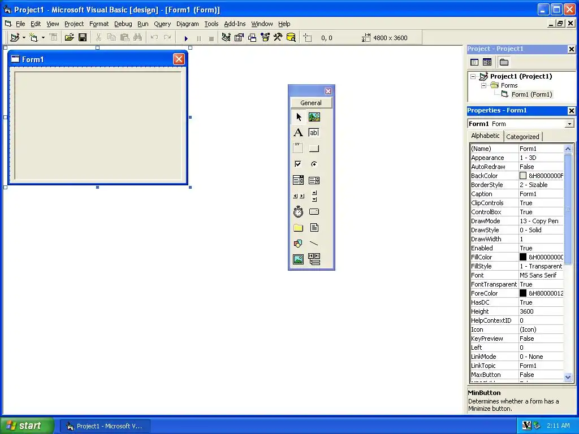579x434 pixels.
Task: Click the FillColor black swatch value
Action: tap(523, 257)
